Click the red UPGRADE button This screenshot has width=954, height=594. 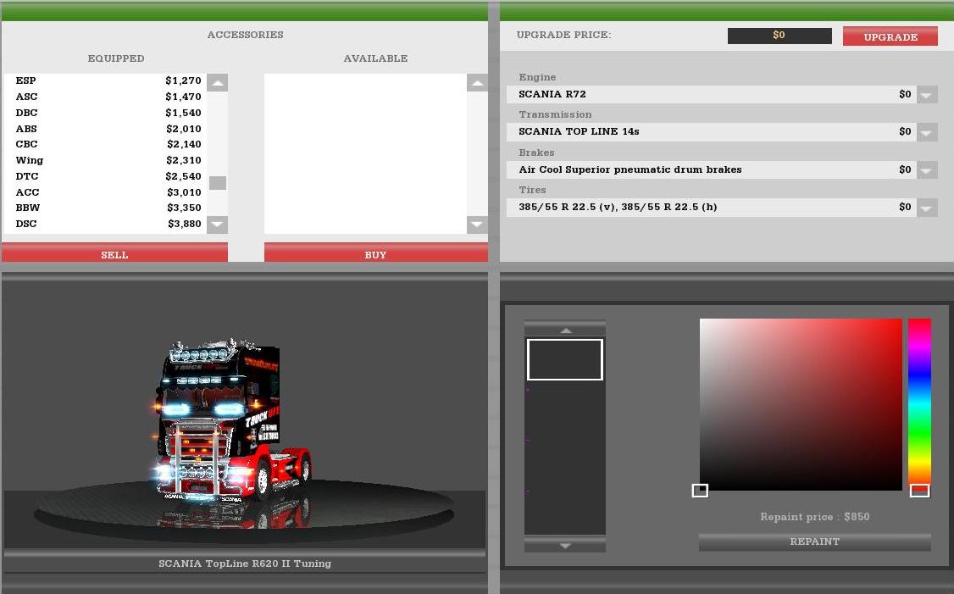pyautogui.click(x=890, y=36)
